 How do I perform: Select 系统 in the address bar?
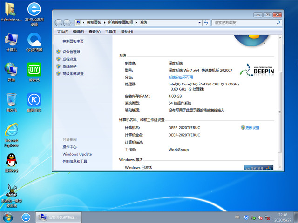143,22
